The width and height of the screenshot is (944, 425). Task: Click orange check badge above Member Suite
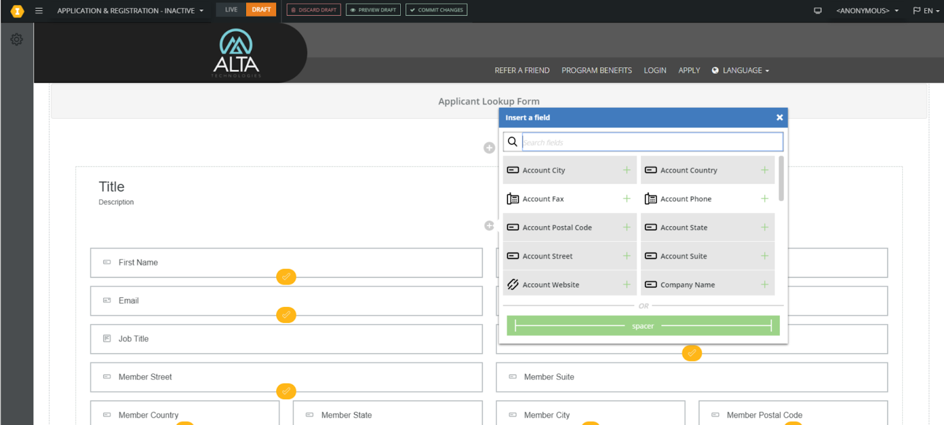click(x=692, y=353)
